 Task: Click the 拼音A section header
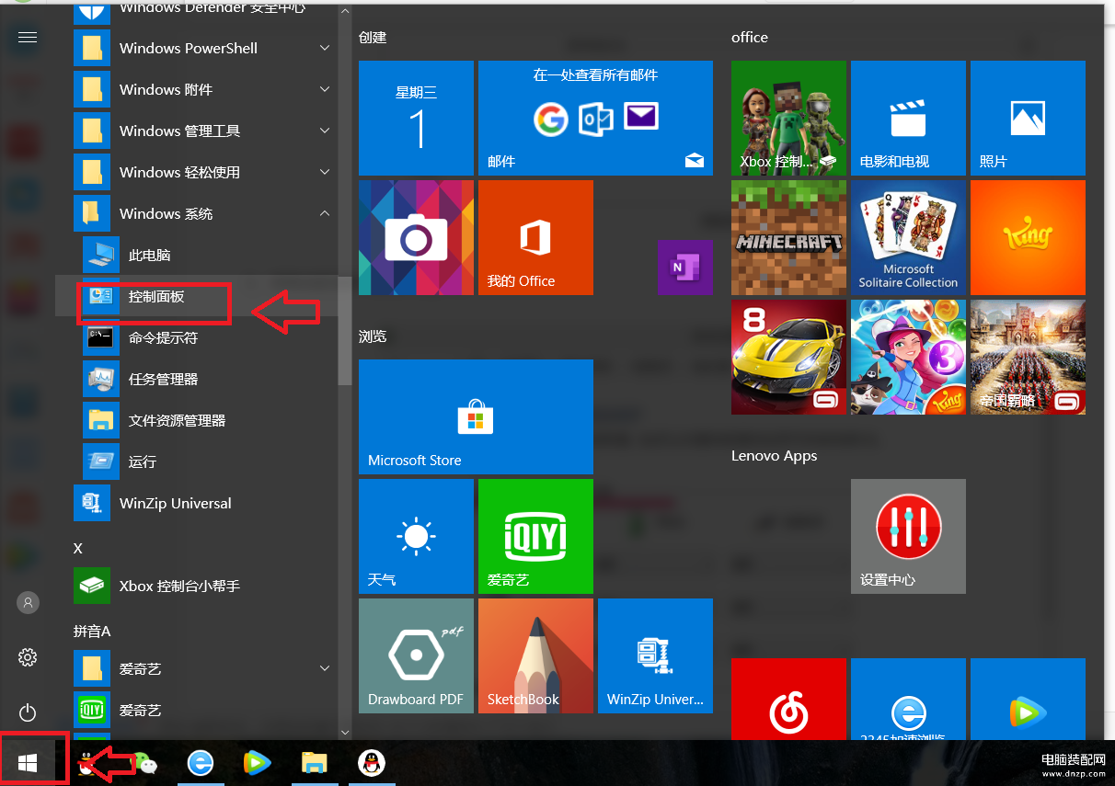(92, 631)
